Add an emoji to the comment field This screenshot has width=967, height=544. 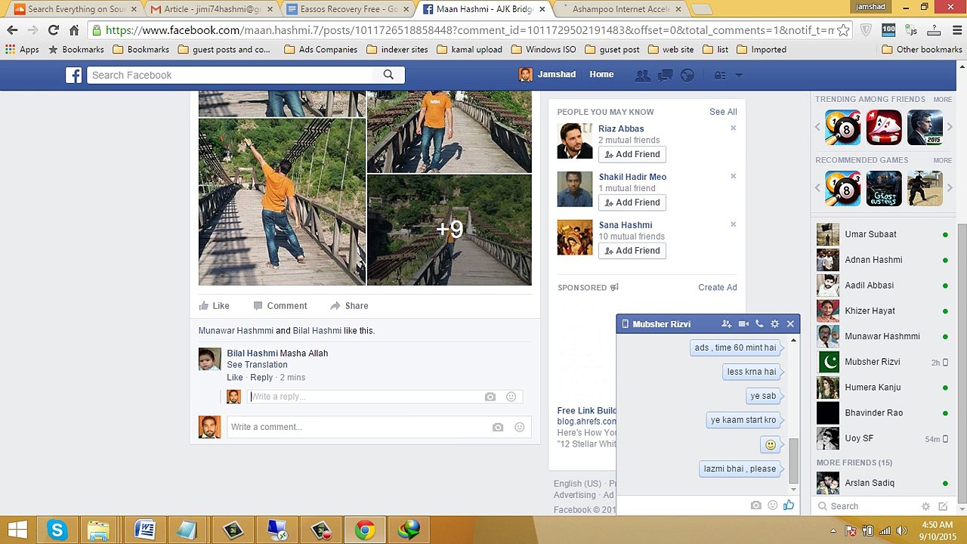[519, 427]
